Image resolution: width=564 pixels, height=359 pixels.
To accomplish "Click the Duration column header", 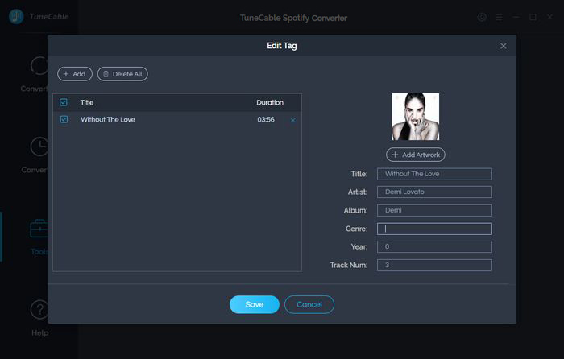I will point(270,102).
